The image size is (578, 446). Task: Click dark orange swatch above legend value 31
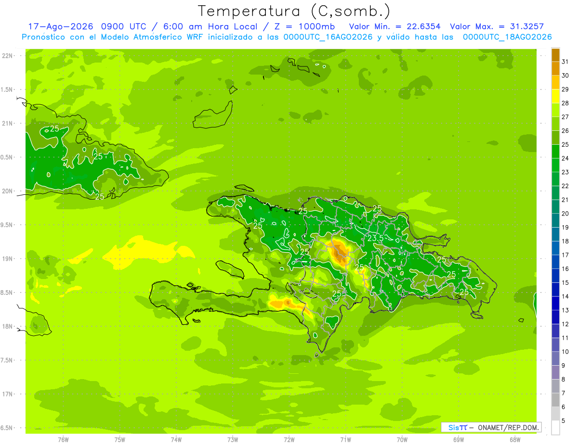tap(555, 54)
